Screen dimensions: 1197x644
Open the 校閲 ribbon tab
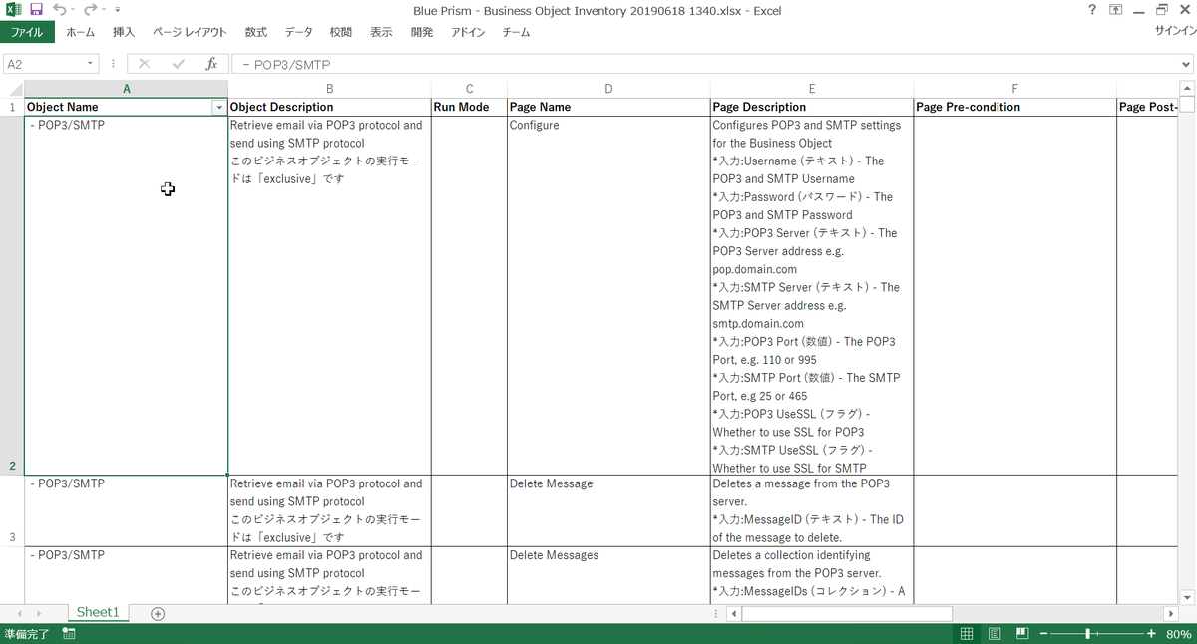341,32
